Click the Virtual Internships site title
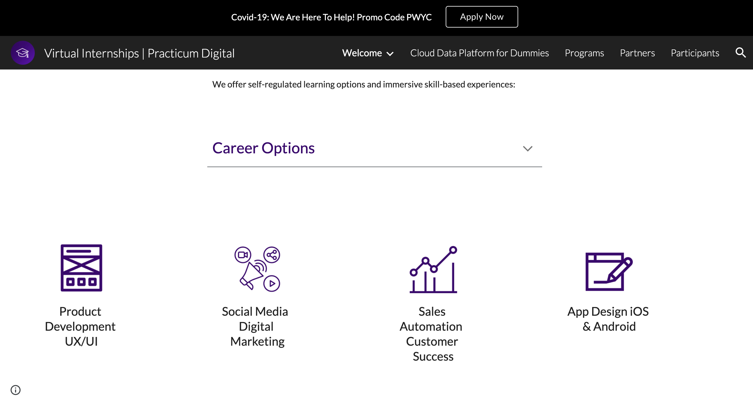Image resolution: width=753 pixels, height=399 pixels. (139, 53)
